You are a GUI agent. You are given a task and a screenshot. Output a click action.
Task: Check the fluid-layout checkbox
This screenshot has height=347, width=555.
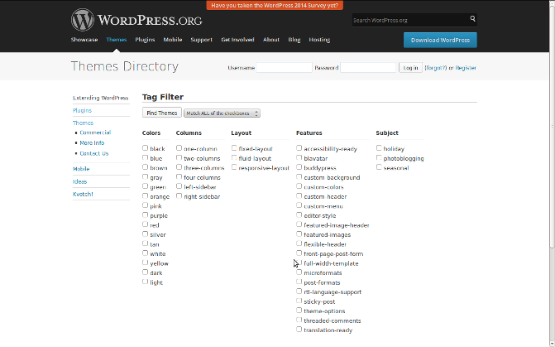coord(234,157)
